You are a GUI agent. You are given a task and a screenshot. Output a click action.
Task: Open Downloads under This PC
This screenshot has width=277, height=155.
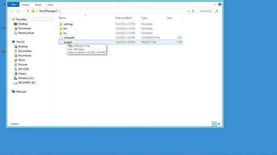coord(25,56)
